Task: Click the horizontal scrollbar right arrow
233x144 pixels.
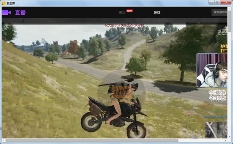Action: (x=225, y=140)
